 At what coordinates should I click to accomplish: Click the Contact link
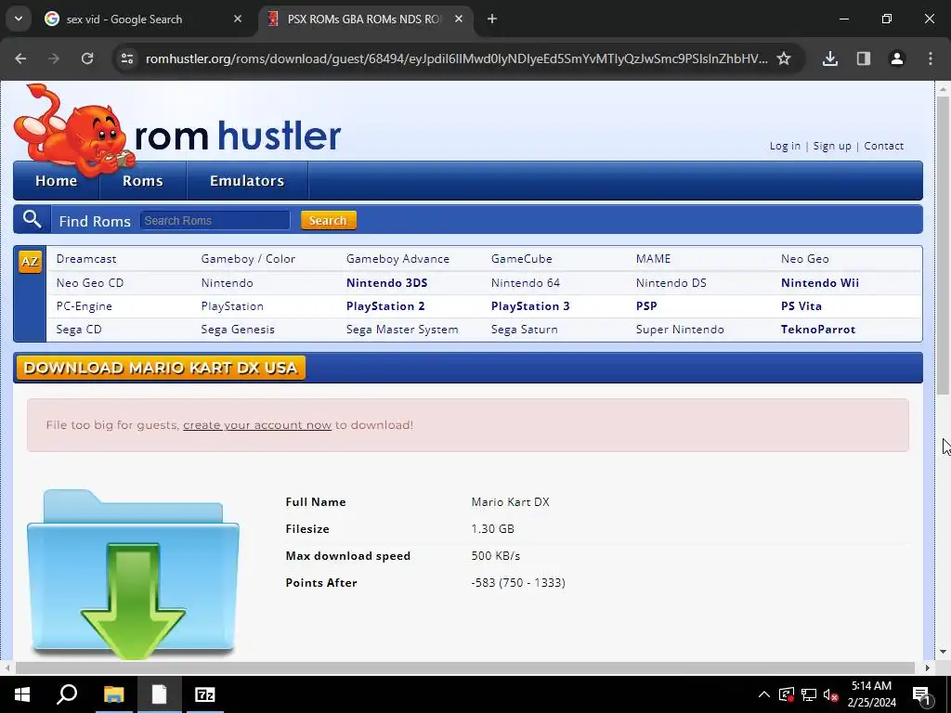click(884, 146)
